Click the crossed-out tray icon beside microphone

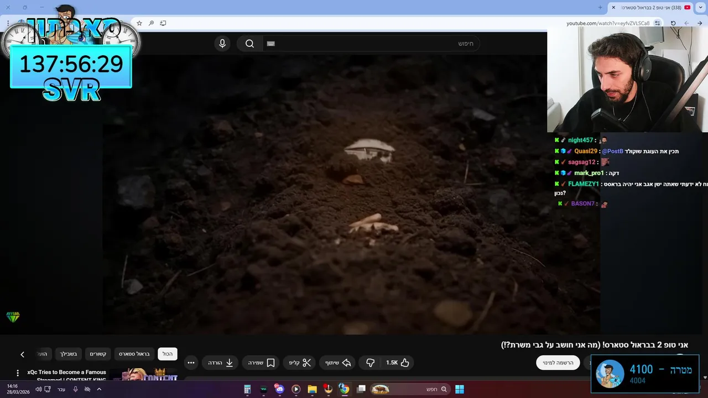point(87,389)
